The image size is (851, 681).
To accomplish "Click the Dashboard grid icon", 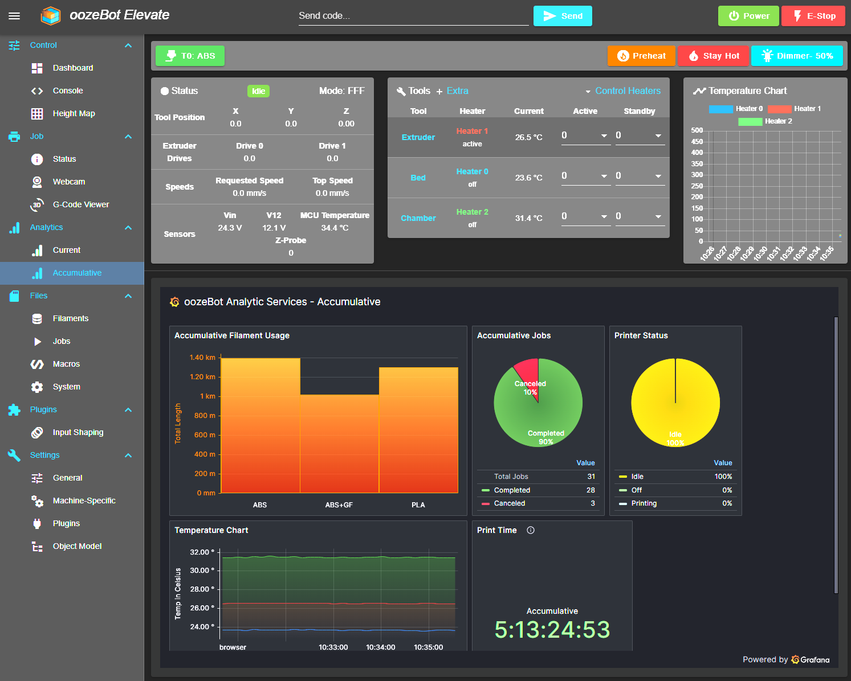I will (37, 68).
